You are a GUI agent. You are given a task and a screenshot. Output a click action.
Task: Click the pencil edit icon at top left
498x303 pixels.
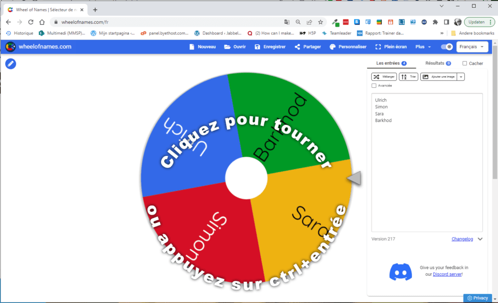coord(11,64)
